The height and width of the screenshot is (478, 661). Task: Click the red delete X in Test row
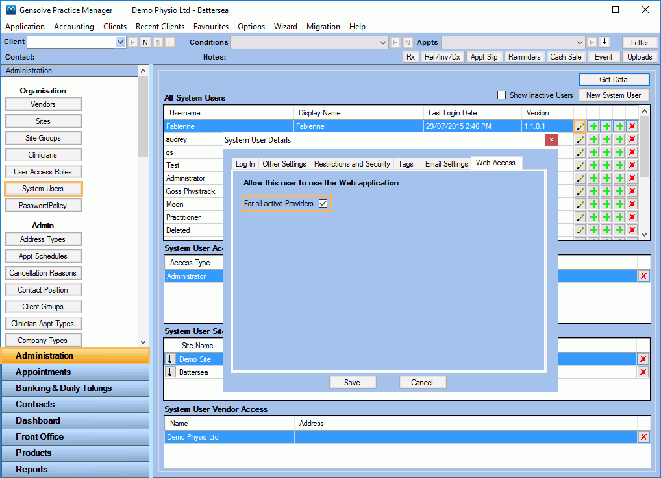tap(632, 165)
